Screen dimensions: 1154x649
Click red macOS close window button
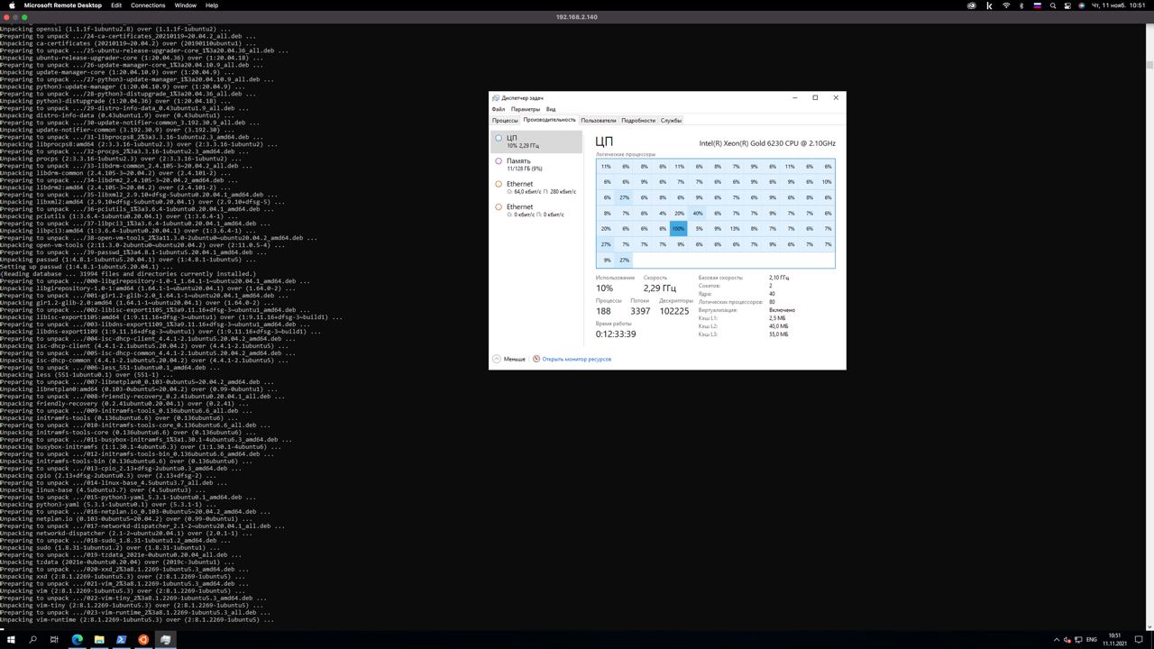pyautogui.click(x=6, y=17)
